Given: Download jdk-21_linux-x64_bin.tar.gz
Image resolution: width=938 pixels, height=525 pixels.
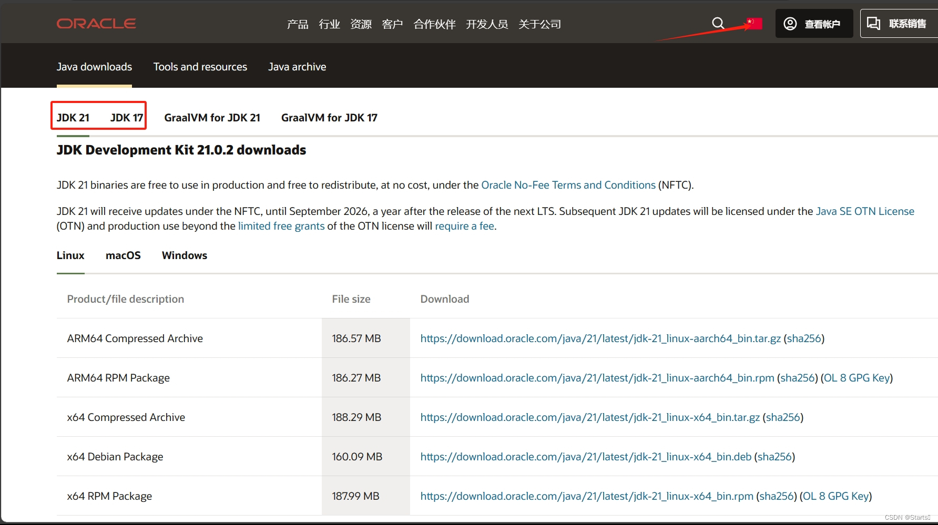Looking at the screenshot, I should (x=590, y=417).
